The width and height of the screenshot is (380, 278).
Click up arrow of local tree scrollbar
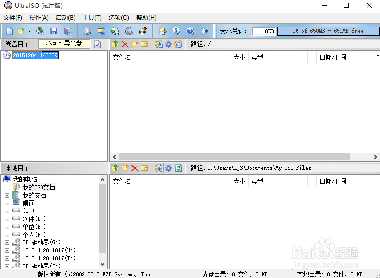[102, 180]
